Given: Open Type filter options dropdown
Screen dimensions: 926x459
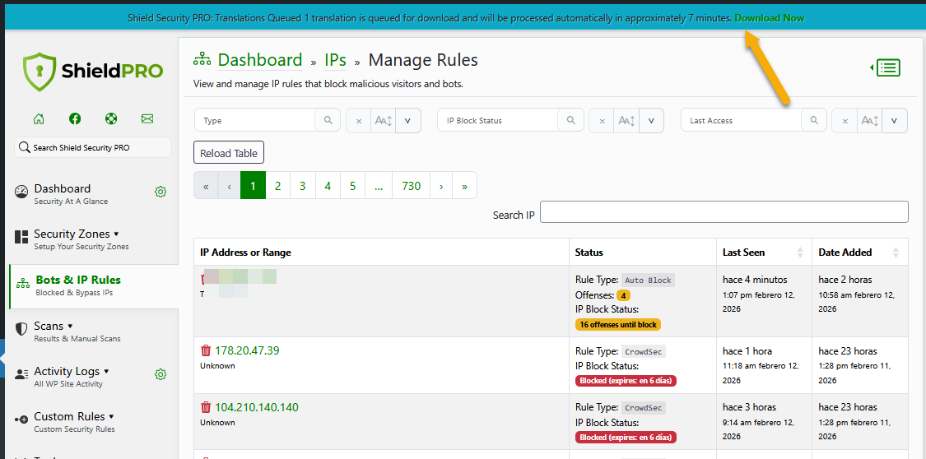Looking at the screenshot, I should coord(408,120).
